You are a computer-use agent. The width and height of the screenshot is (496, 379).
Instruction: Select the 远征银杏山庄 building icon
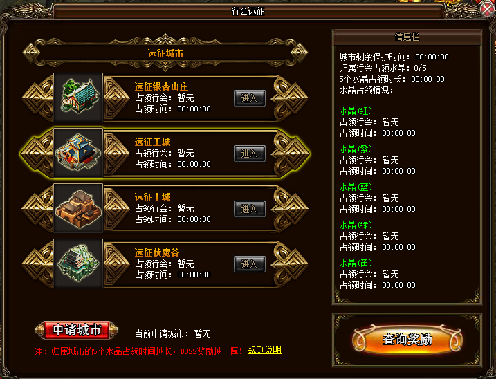[x=78, y=97]
